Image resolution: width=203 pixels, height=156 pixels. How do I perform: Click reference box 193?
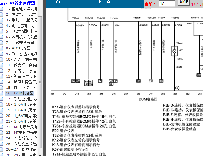[115, 81]
